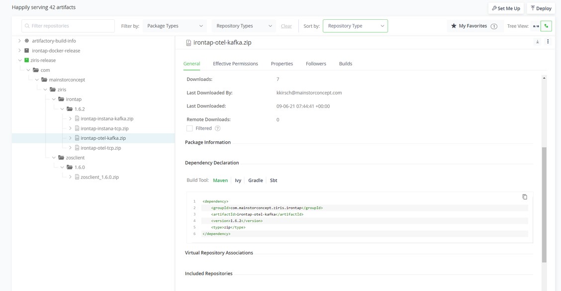Click the Set Me Up button
The height and width of the screenshot is (291, 561).
point(506,8)
